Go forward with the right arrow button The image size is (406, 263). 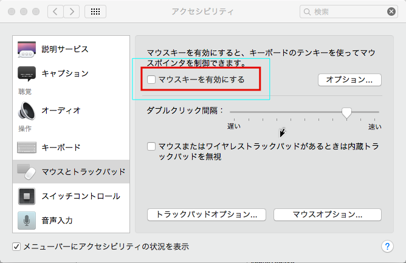(72, 12)
